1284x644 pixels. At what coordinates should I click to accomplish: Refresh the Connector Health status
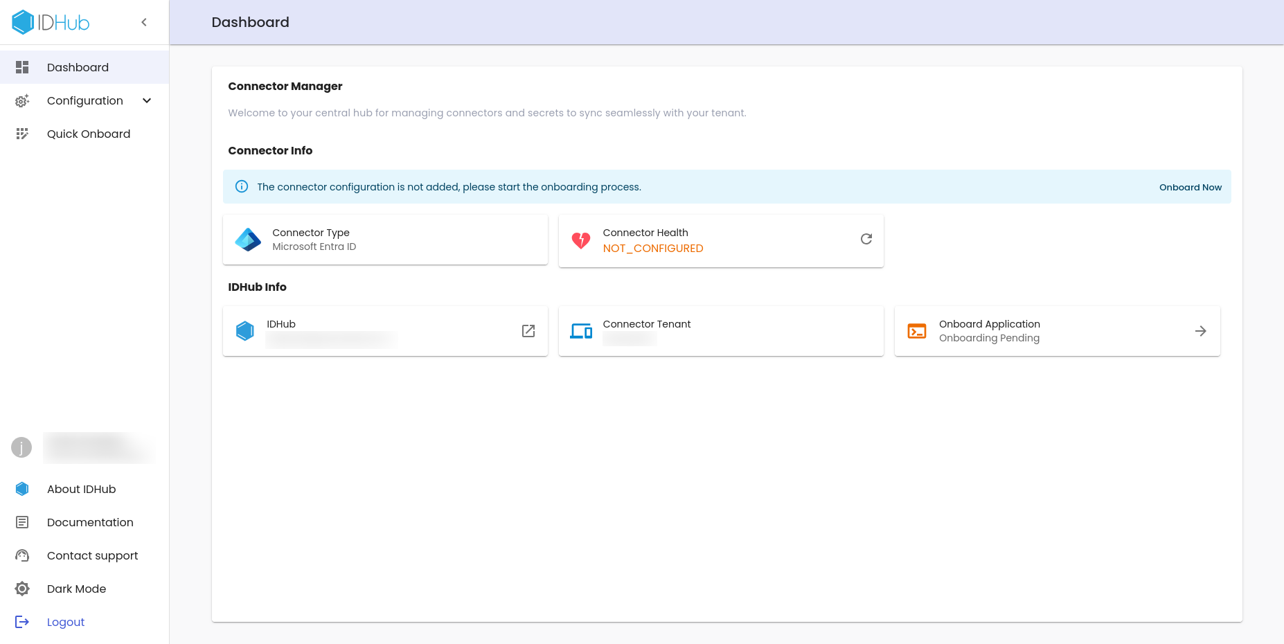tap(866, 239)
